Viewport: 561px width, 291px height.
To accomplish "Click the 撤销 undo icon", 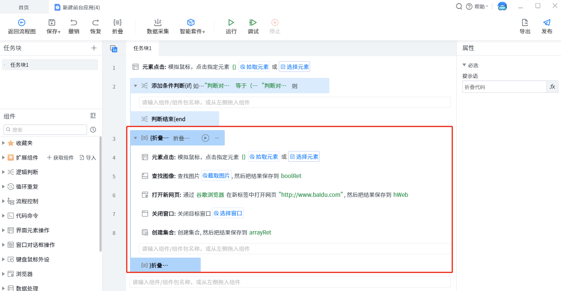I will coord(74,23).
